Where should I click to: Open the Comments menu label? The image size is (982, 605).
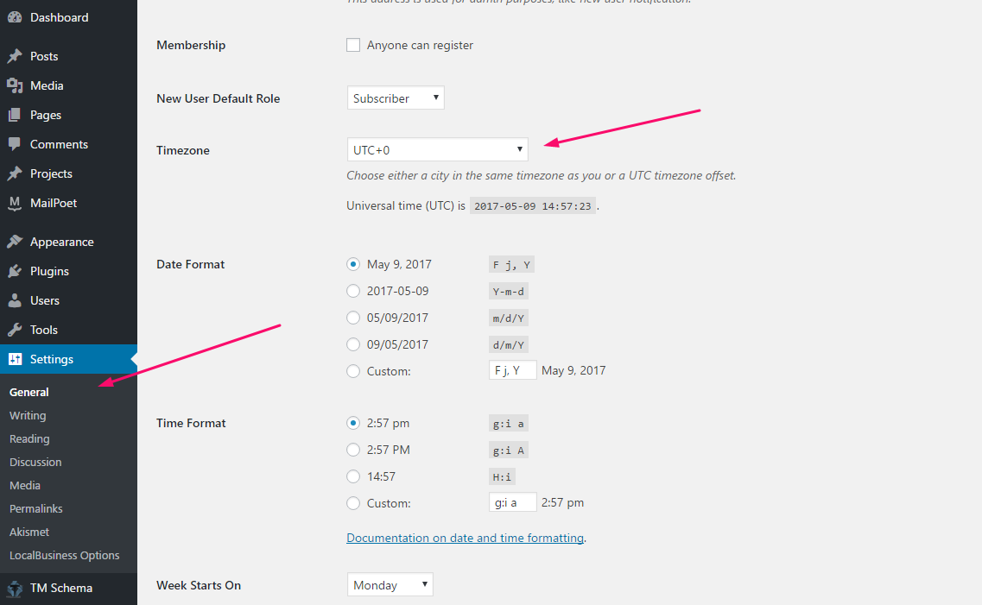tap(59, 144)
